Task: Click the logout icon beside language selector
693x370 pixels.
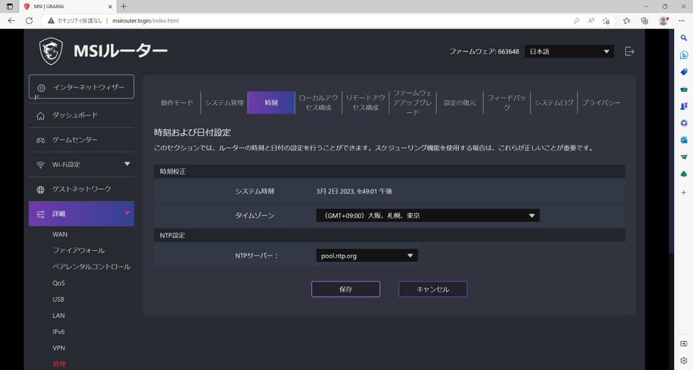Action: 629,51
